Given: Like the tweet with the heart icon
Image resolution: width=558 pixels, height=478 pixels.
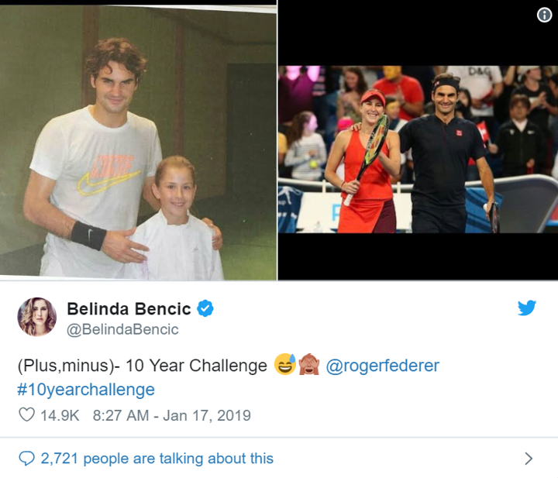Looking at the screenshot, I should [26, 415].
